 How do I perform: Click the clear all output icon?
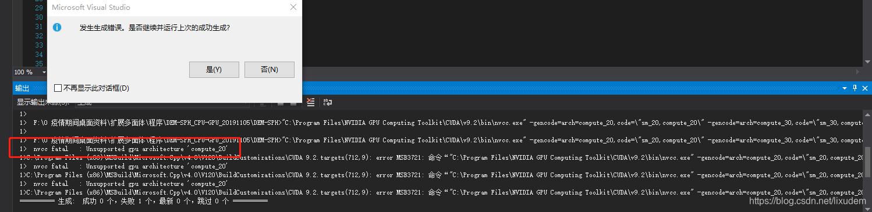point(311,102)
